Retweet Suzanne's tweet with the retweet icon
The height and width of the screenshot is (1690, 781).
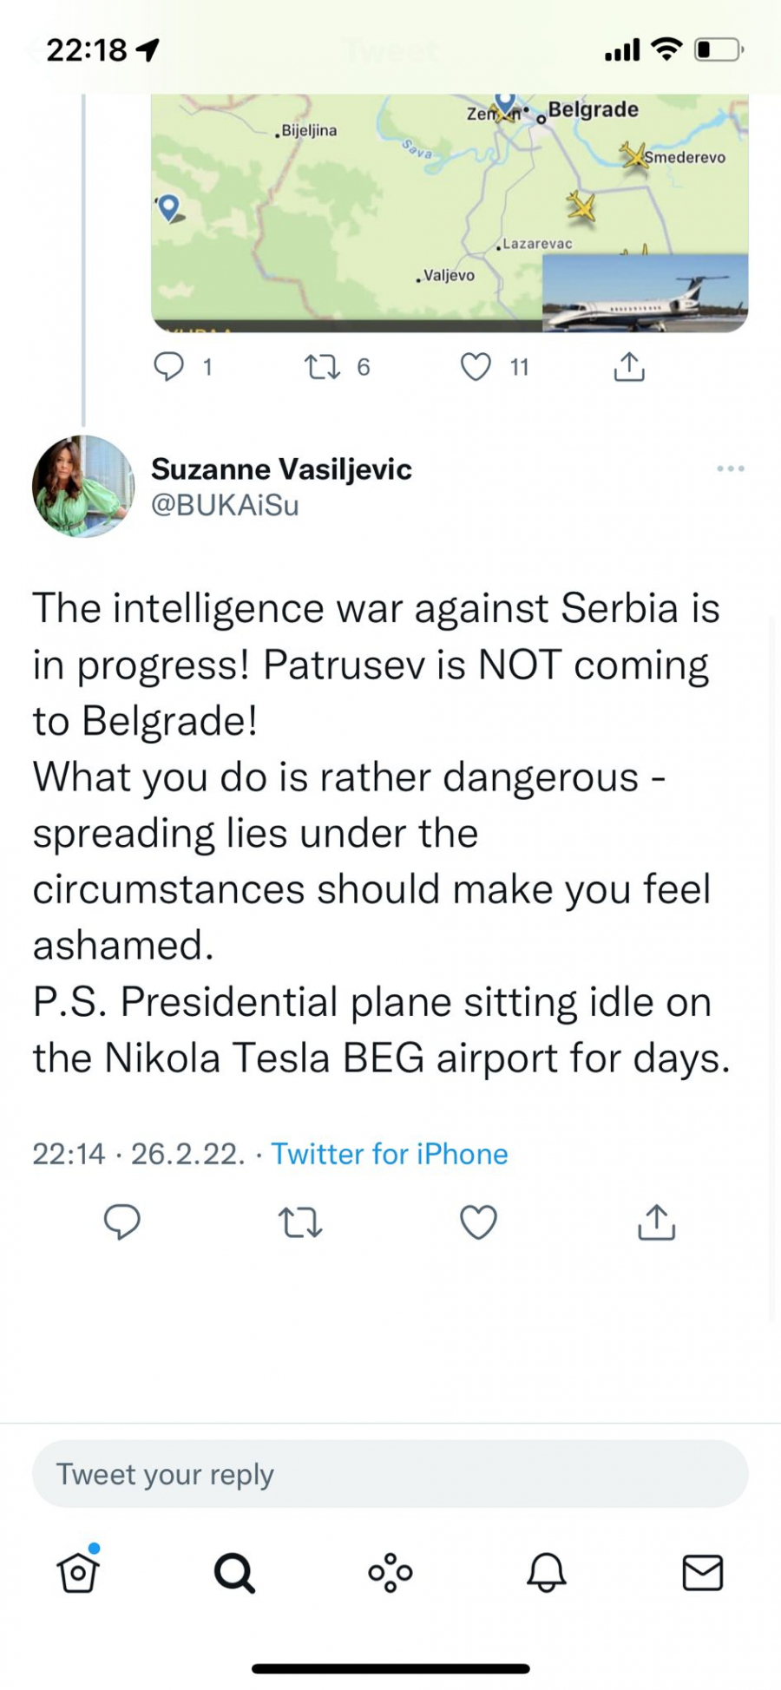tap(299, 1223)
